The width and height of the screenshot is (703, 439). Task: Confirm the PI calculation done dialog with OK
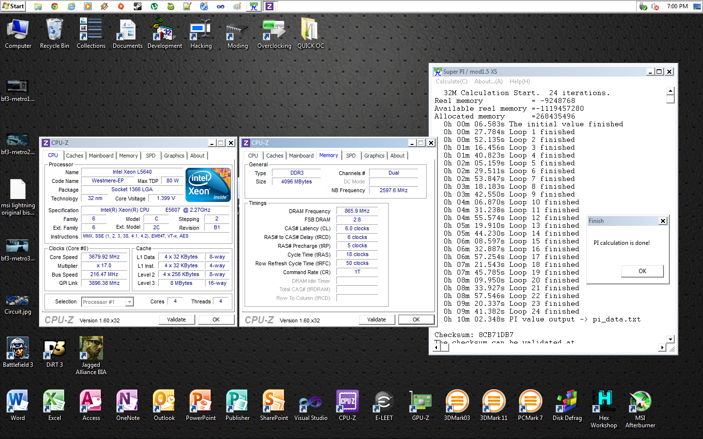pos(642,271)
